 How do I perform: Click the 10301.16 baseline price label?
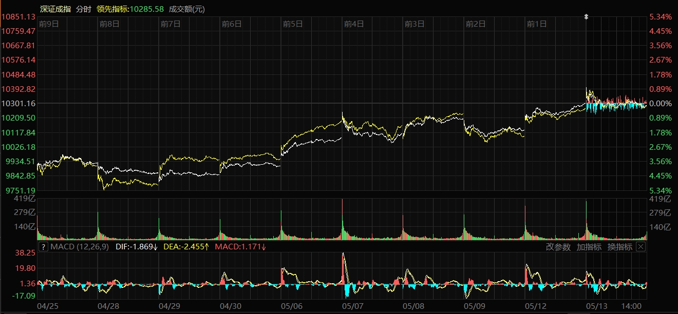18,104
